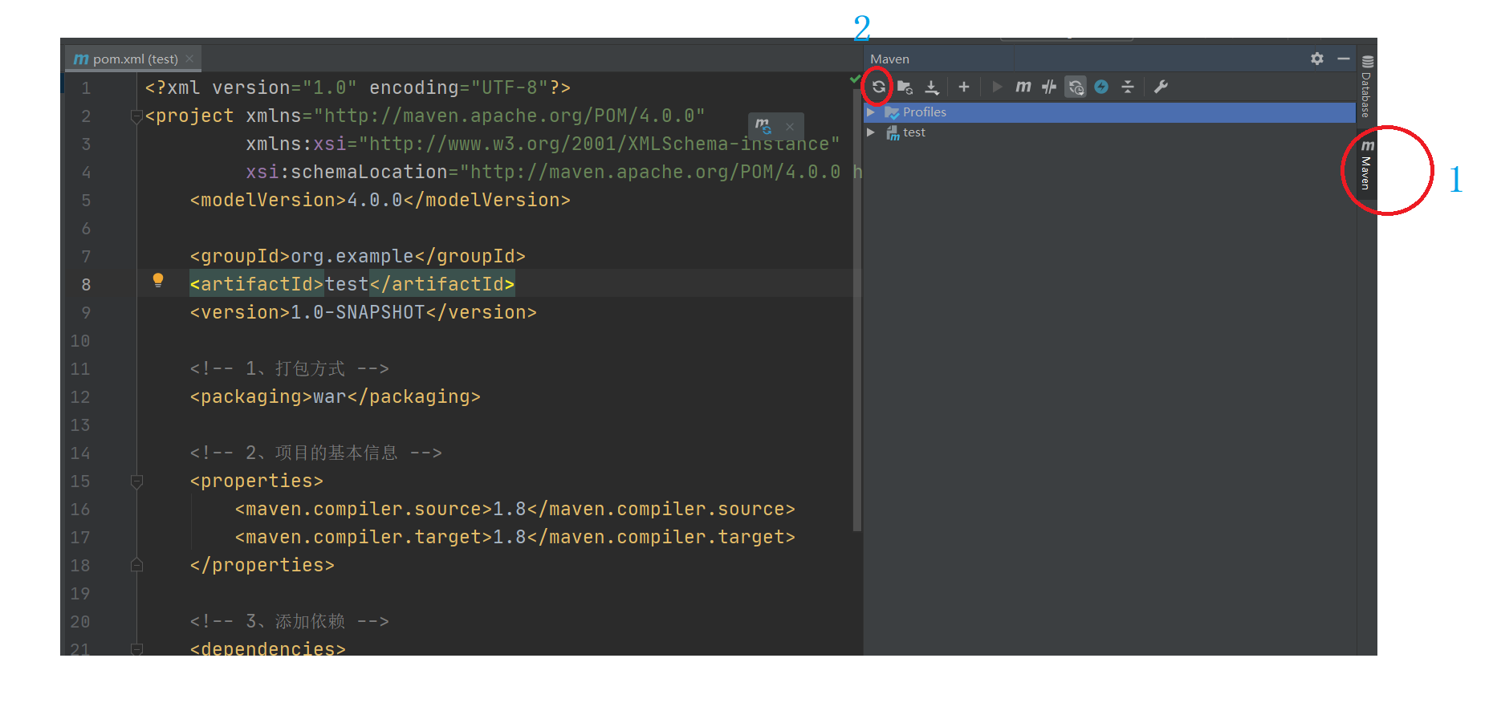Click Load Maven Changes floating icon
The width and height of the screenshot is (1489, 715).
click(x=763, y=127)
